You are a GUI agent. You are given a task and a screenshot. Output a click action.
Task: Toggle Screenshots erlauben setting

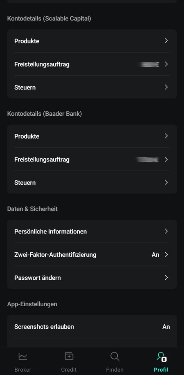click(x=92, y=327)
